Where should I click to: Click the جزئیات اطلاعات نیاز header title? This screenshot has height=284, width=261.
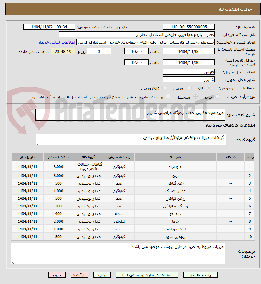(x=235, y=9)
